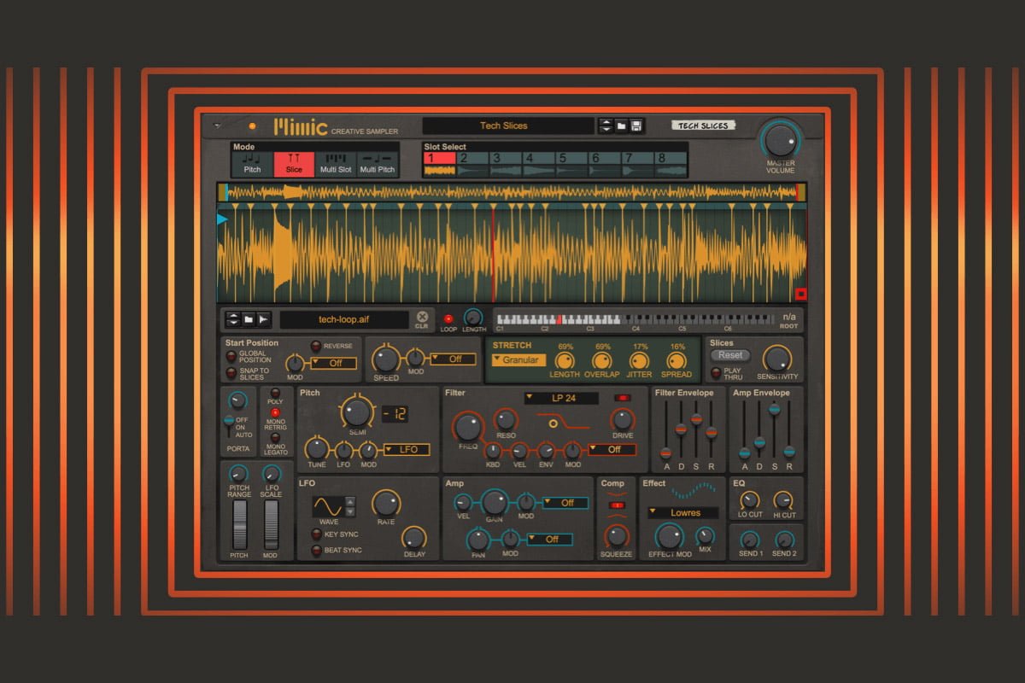This screenshot has width=1025, height=683.
Task: Open Amp Gain Mod source dropdown
Action: pos(565,503)
